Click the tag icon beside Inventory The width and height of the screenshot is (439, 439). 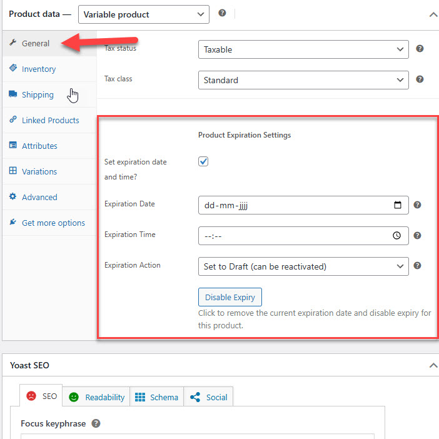13,68
